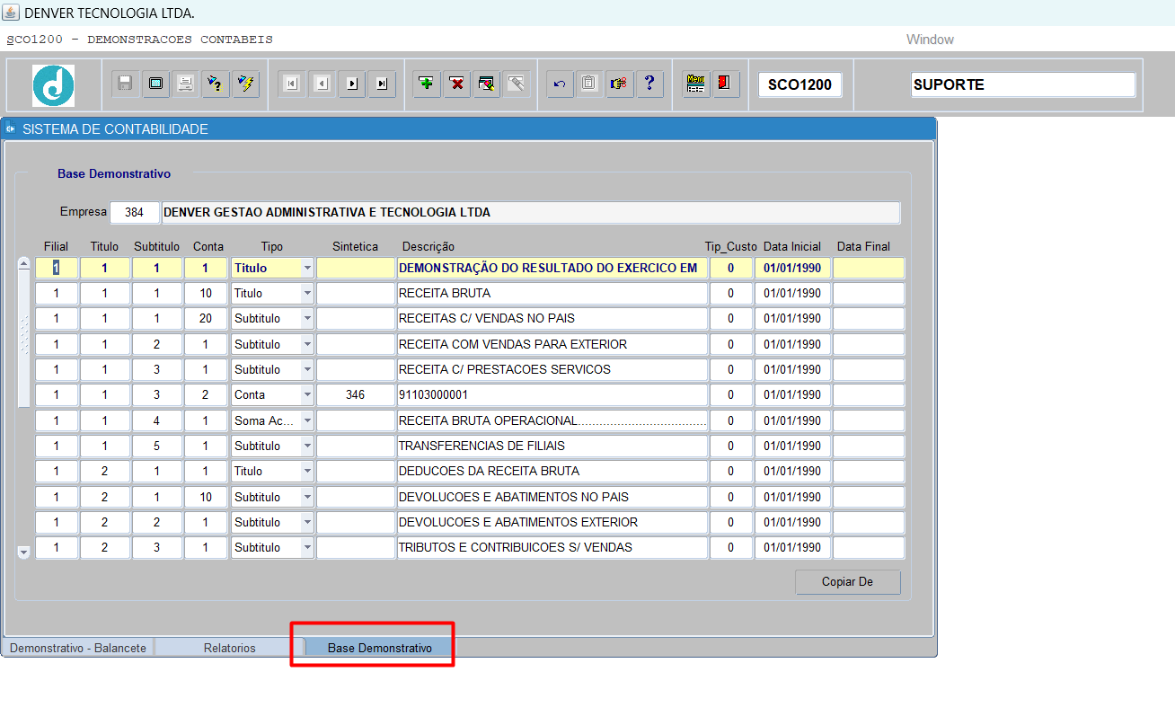Open the Window menu

click(930, 40)
